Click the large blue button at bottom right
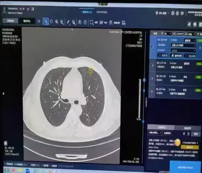Screen dimensions: 202x173 185,167
